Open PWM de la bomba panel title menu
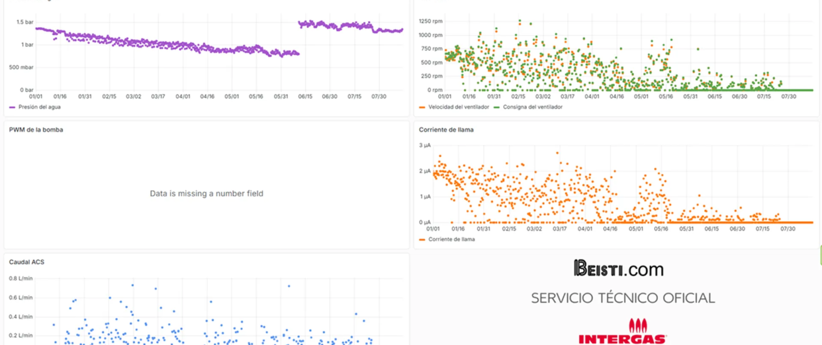Screen dimensions: 822x345 click(x=36, y=130)
